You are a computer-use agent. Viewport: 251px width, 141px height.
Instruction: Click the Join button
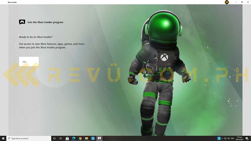(29, 61)
